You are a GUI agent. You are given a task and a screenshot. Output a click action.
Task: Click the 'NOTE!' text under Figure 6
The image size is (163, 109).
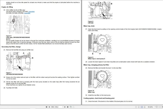(x=8, y=39)
